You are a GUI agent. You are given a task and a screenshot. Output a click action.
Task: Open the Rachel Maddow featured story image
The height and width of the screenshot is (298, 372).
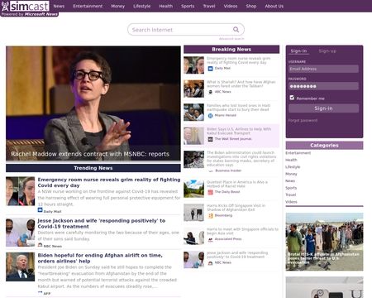coord(93,103)
